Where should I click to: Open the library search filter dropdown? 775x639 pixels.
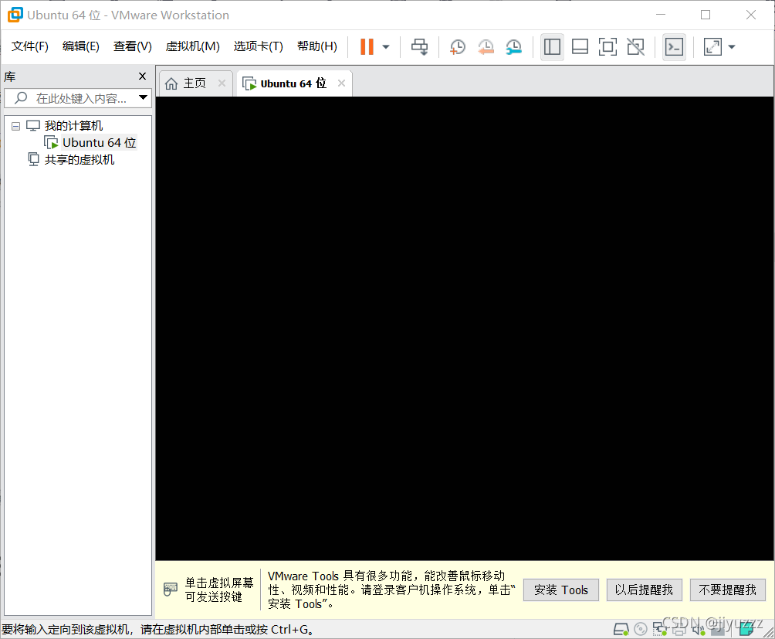[142, 97]
